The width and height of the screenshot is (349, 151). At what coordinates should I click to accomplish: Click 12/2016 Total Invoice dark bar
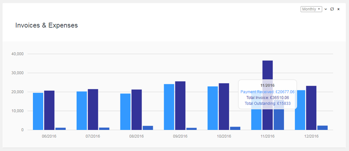311,107
